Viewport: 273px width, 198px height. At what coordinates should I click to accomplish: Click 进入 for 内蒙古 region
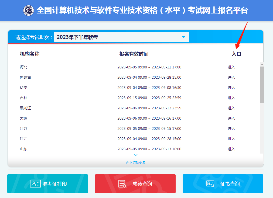coord(231,77)
